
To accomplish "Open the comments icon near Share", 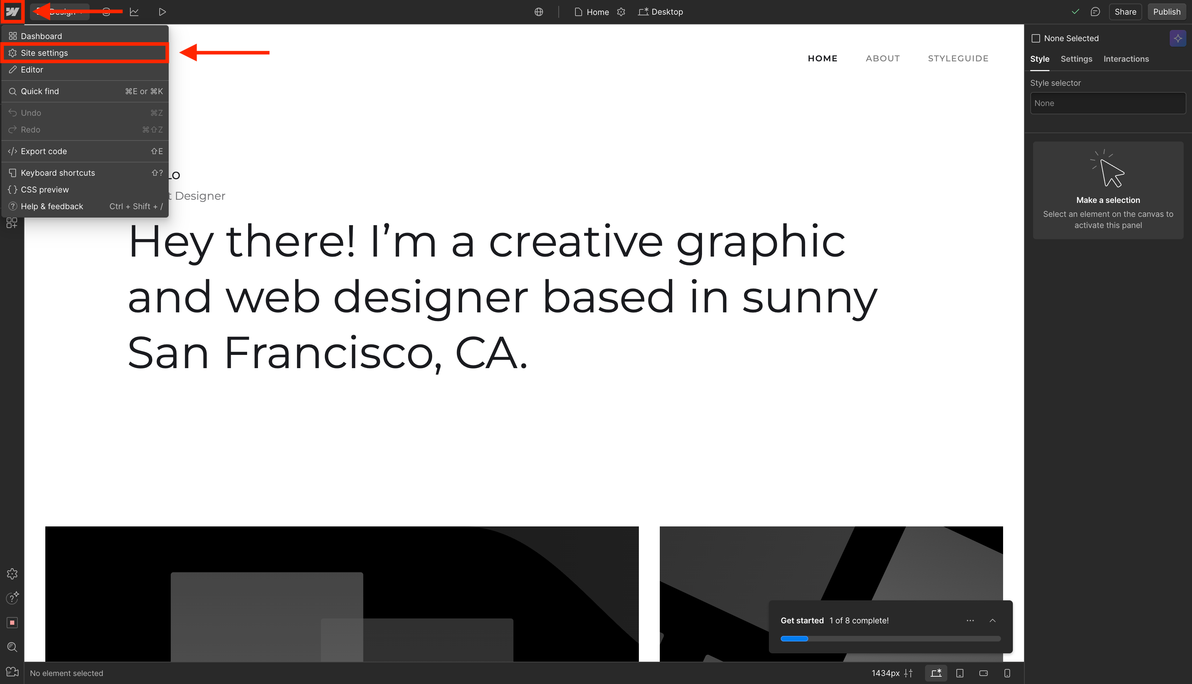I will [x=1095, y=11].
